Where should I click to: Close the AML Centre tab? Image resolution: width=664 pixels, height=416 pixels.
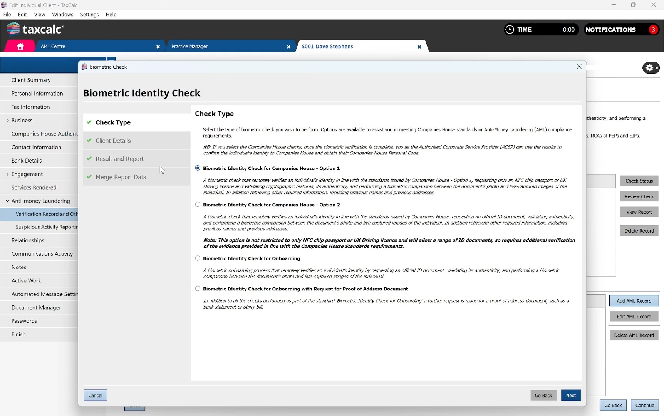pos(158,47)
